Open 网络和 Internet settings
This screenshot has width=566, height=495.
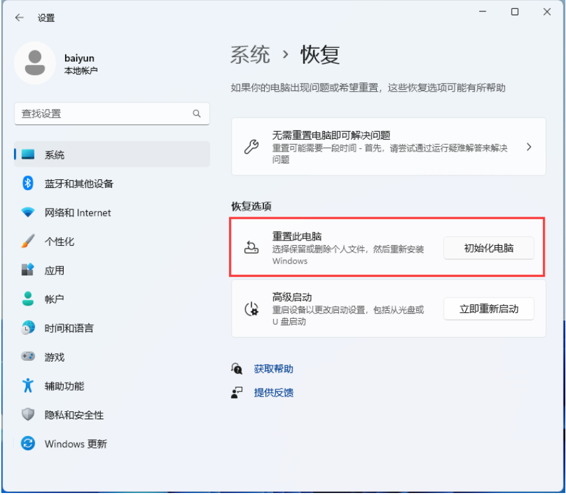[x=112, y=212]
